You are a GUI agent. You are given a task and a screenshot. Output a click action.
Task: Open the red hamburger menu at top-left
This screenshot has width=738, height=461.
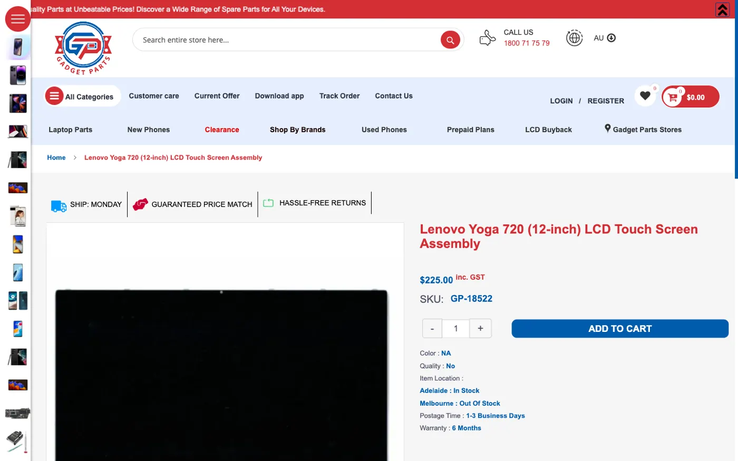tap(18, 19)
